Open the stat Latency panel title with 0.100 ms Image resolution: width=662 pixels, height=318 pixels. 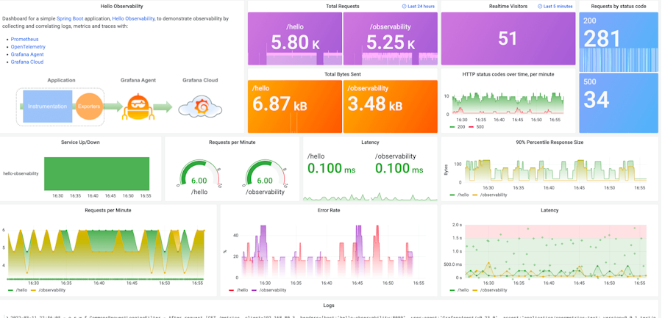(370, 142)
